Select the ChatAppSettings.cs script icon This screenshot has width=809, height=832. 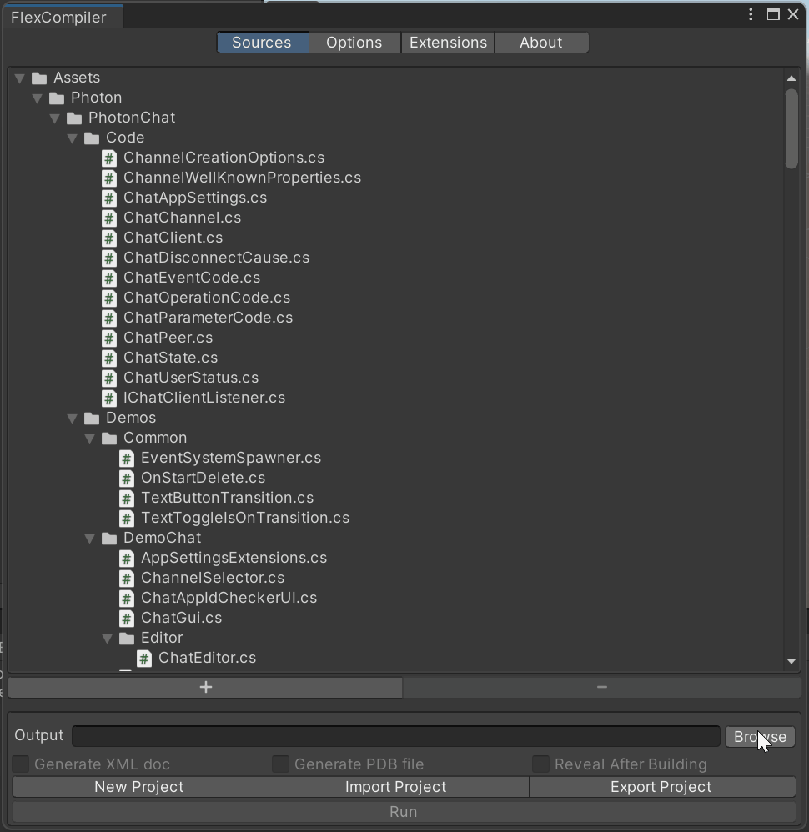click(109, 198)
